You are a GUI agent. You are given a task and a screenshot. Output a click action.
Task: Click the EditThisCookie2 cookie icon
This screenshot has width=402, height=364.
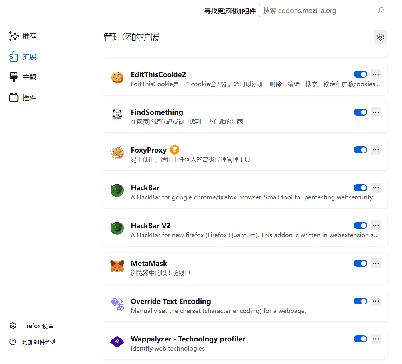(x=117, y=77)
